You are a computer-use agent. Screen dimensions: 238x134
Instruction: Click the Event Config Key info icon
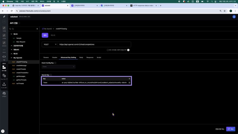click(55, 63)
